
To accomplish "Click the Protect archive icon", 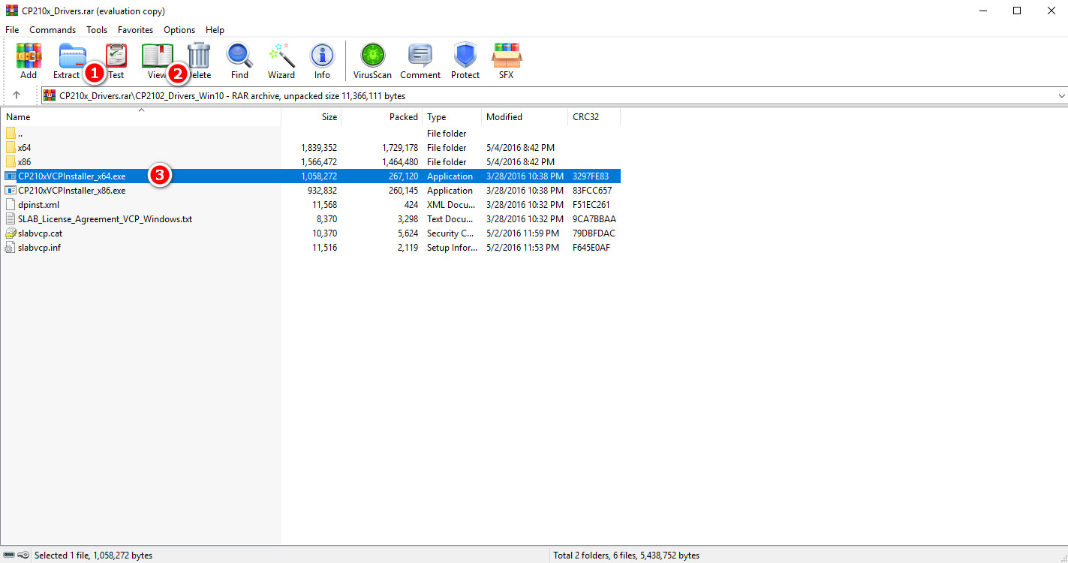I will pos(465,60).
